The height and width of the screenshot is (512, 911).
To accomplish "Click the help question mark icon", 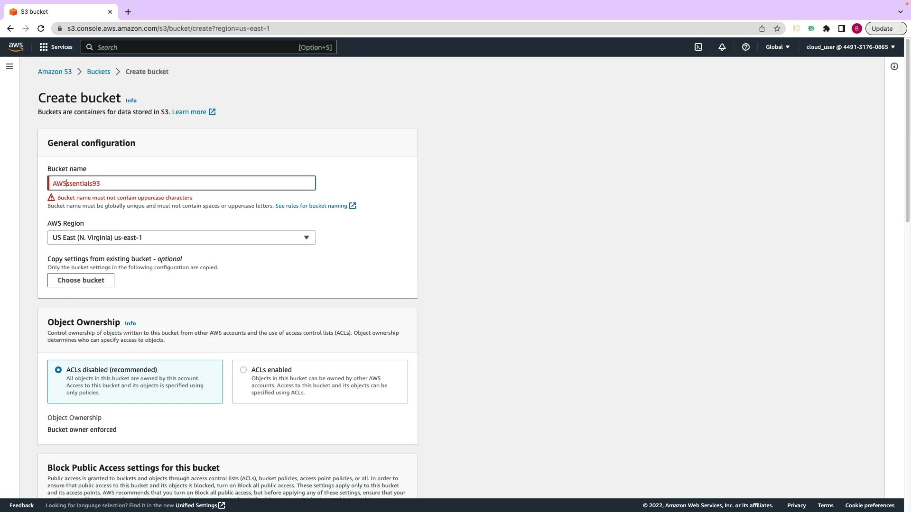I will (745, 47).
